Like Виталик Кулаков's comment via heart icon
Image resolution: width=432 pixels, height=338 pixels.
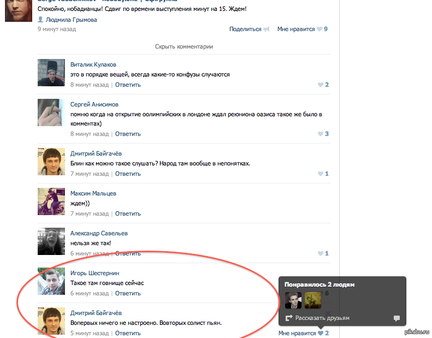tap(320, 85)
